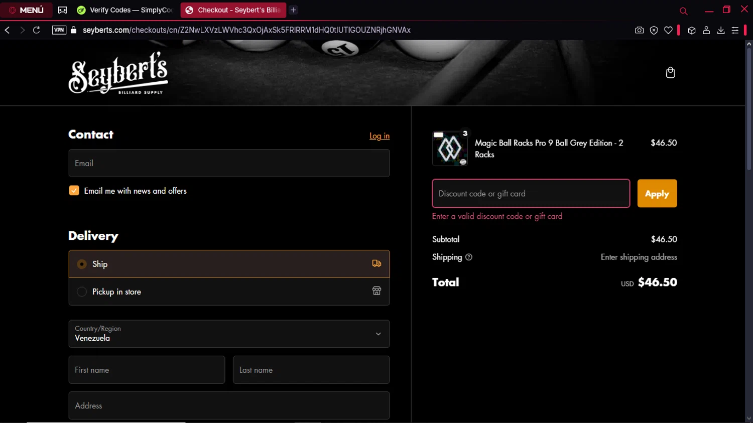Click the Shipping help question icon
The width and height of the screenshot is (753, 423).
pyautogui.click(x=469, y=257)
